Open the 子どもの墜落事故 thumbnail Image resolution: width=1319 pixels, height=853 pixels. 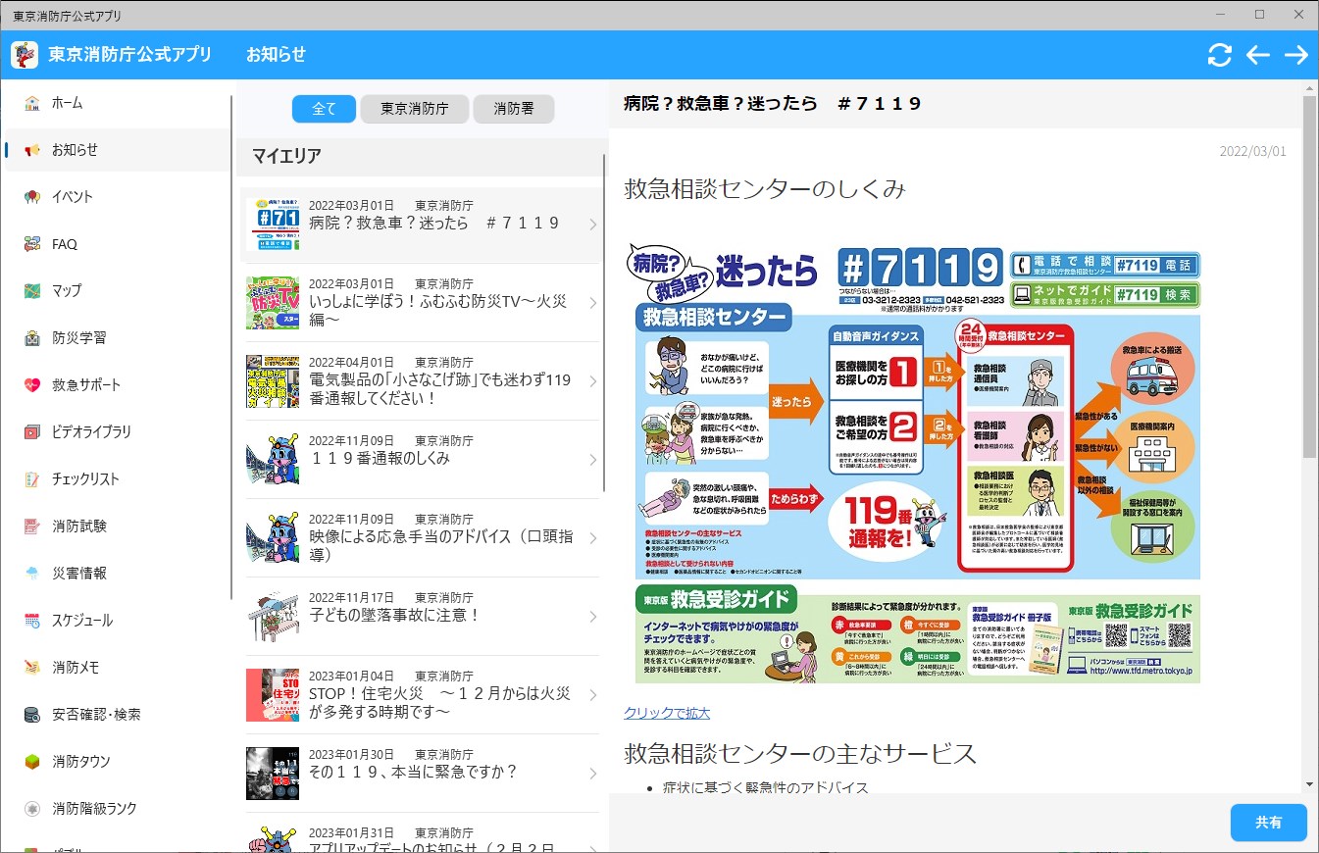coord(273,617)
